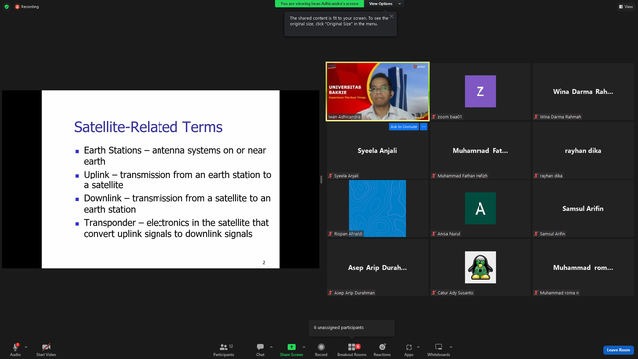Select the Wina Darma Rahmah participant tile
The image size is (638, 359).
tap(583, 91)
